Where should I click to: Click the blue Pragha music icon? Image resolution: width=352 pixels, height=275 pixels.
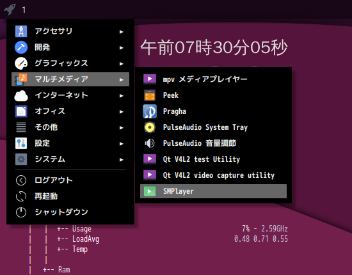click(150, 111)
